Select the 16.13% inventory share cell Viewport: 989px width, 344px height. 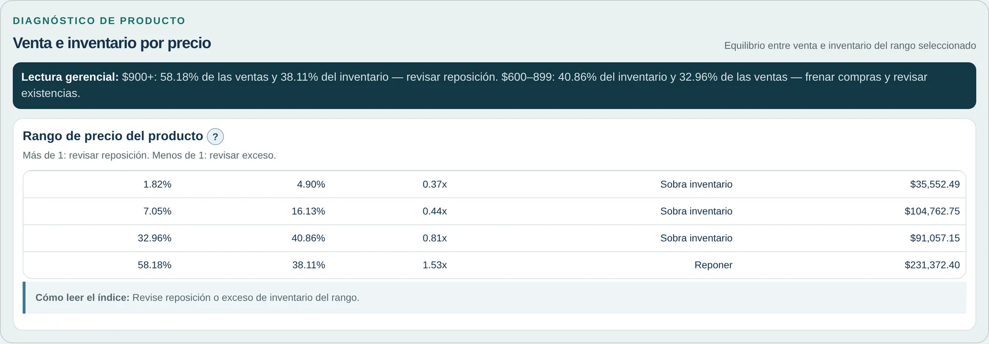coord(308,212)
